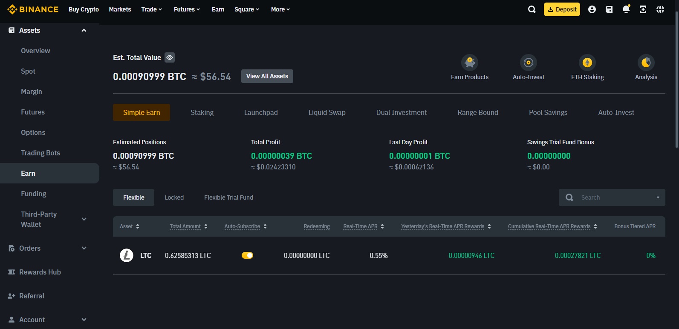Open the Analysis pie chart icon
Screen dimensions: 679x329
[646, 63]
